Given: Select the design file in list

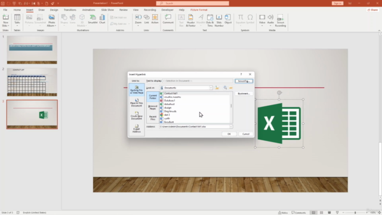Looking at the screenshot, I should pos(168,107).
